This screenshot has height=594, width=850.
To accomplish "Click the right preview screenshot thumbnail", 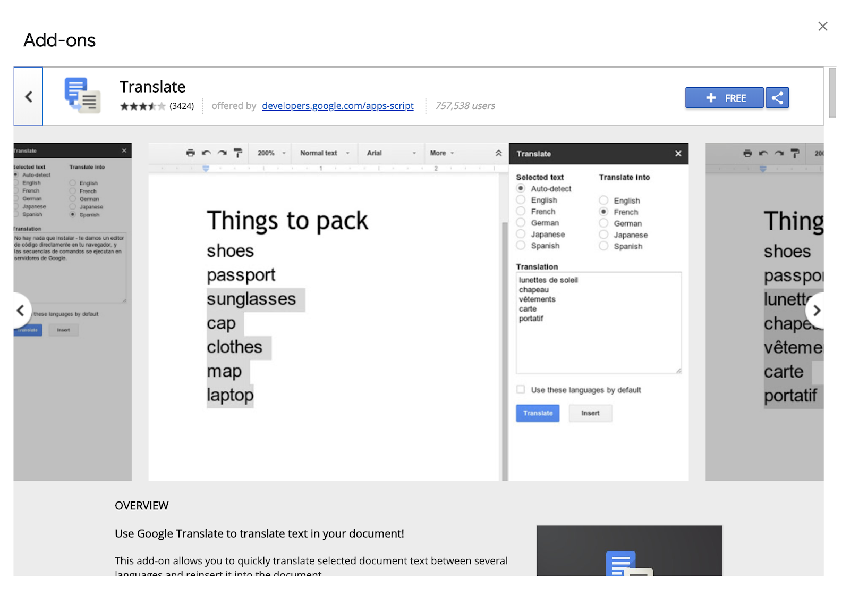I will [764, 312].
